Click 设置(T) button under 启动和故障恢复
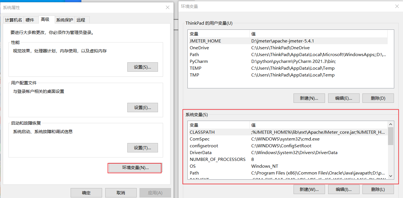Image resolution: width=403 pixels, height=198 pixels. coord(142,148)
